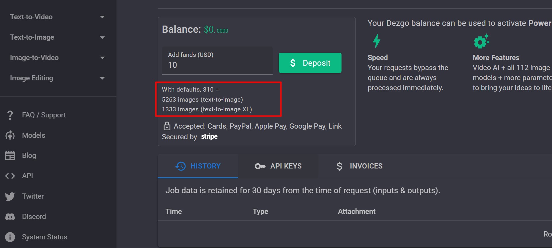Click the 'More Features' heading text
This screenshot has height=248, width=552.
point(496,58)
